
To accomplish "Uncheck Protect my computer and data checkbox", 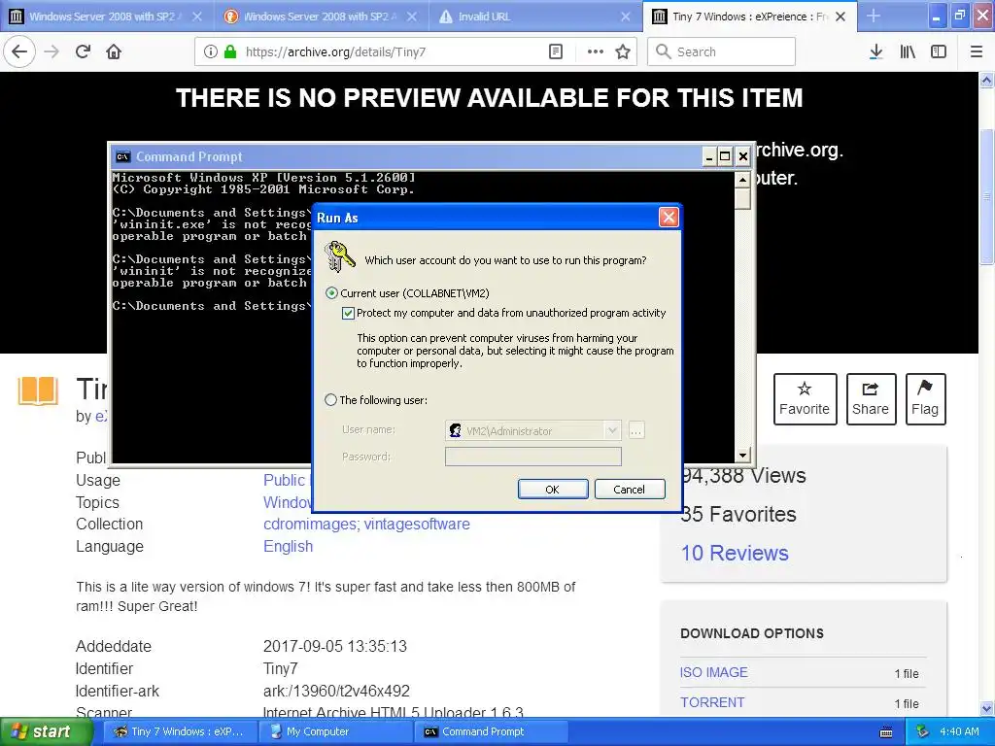I will [348, 313].
